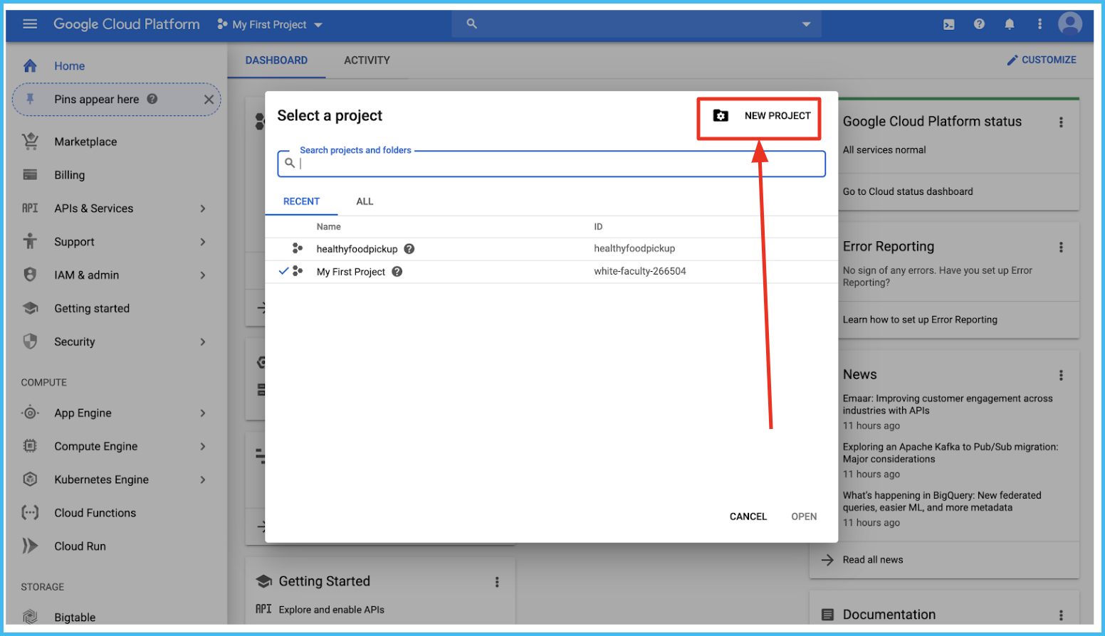Click the healthyfoodpickup ID cell
1105x636 pixels.
coord(634,248)
